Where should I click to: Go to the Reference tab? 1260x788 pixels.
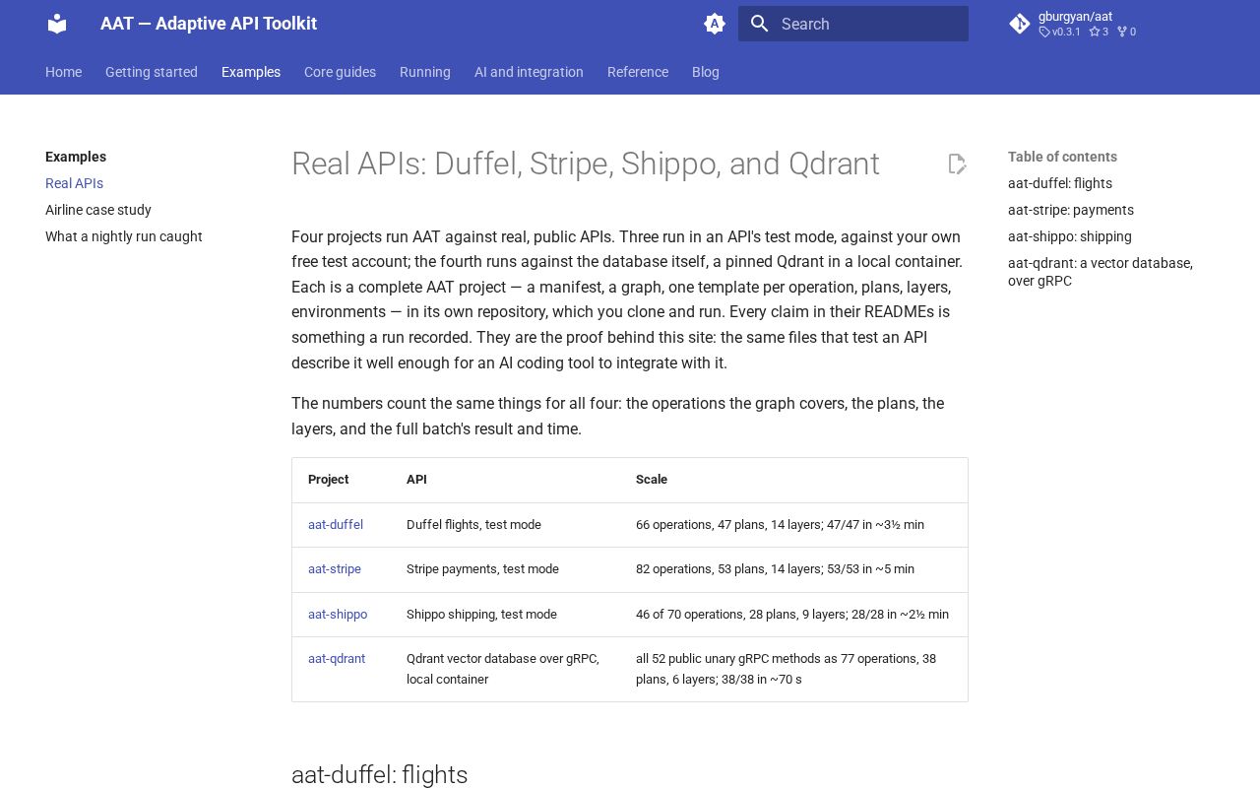[x=638, y=72]
